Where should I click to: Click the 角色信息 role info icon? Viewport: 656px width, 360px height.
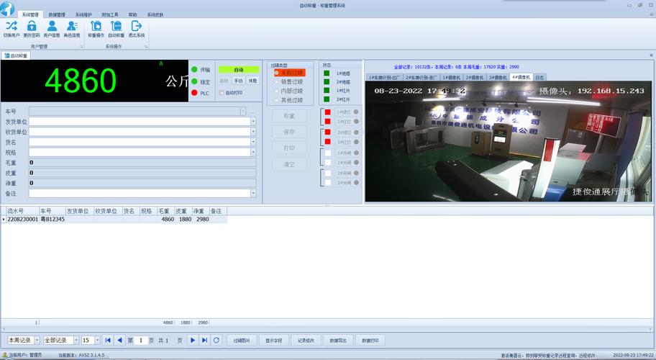click(72, 28)
